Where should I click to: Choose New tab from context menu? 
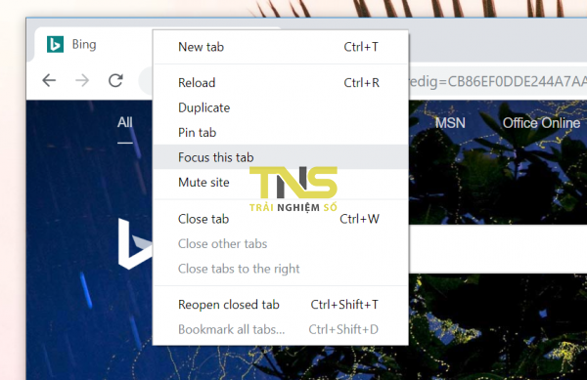[281, 47]
